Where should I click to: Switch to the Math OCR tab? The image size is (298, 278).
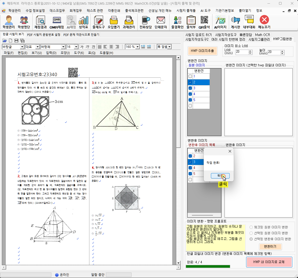[262, 35]
